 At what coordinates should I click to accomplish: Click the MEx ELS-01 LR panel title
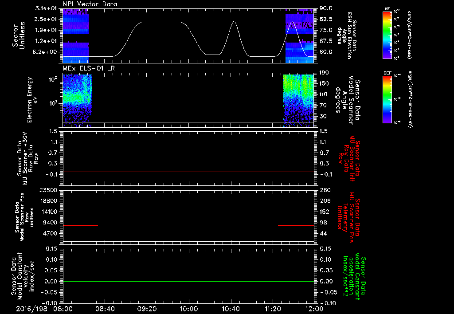point(88,68)
